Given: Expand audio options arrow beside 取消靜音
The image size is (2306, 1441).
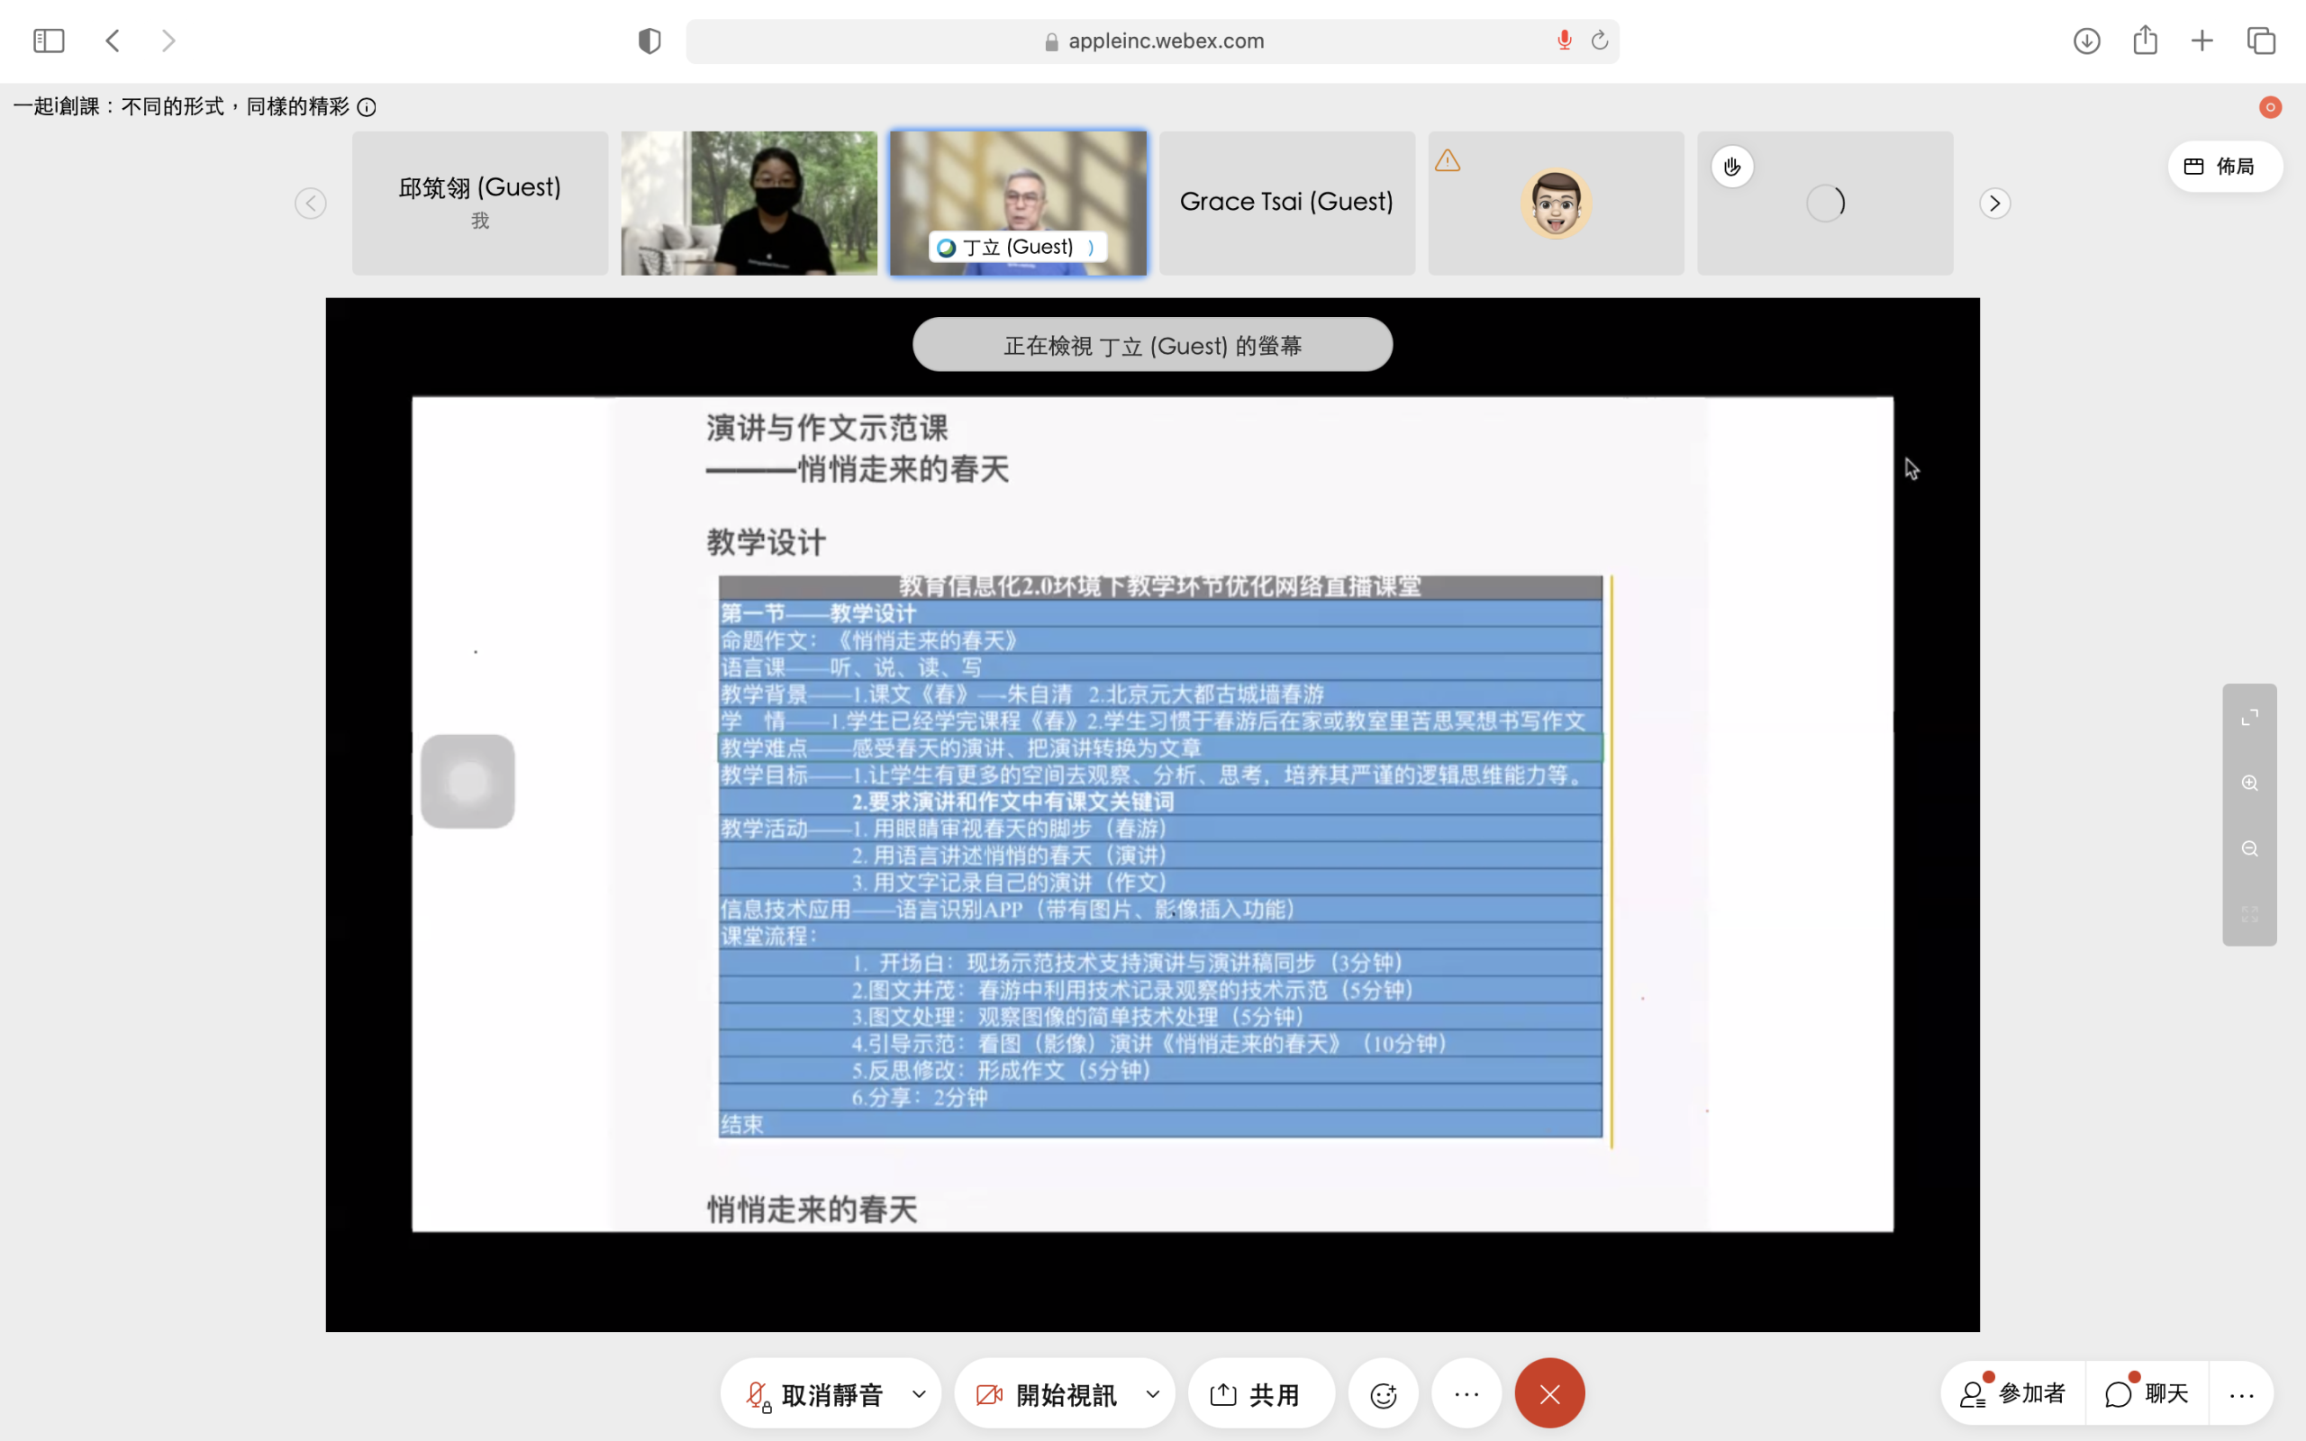Looking at the screenshot, I should (919, 1394).
